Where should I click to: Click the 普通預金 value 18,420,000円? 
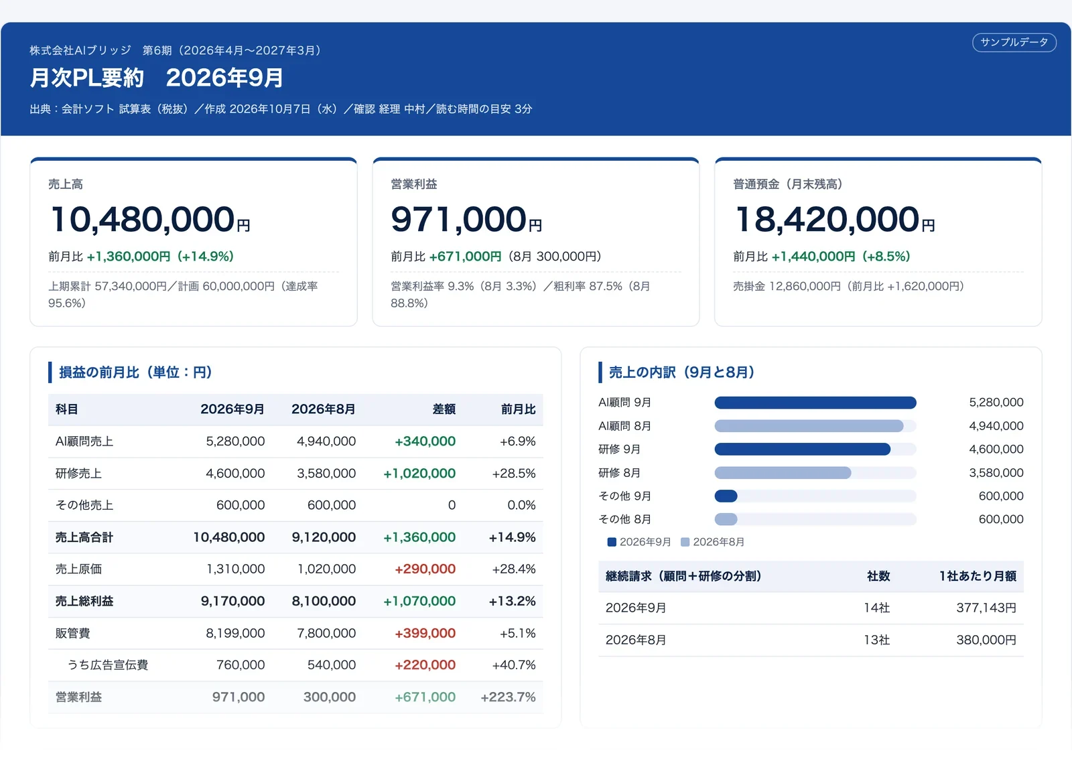(835, 220)
